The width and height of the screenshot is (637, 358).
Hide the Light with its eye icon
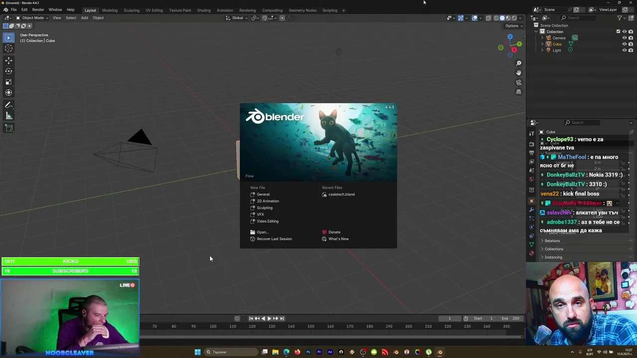pyautogui.click(x=625, y=50)
